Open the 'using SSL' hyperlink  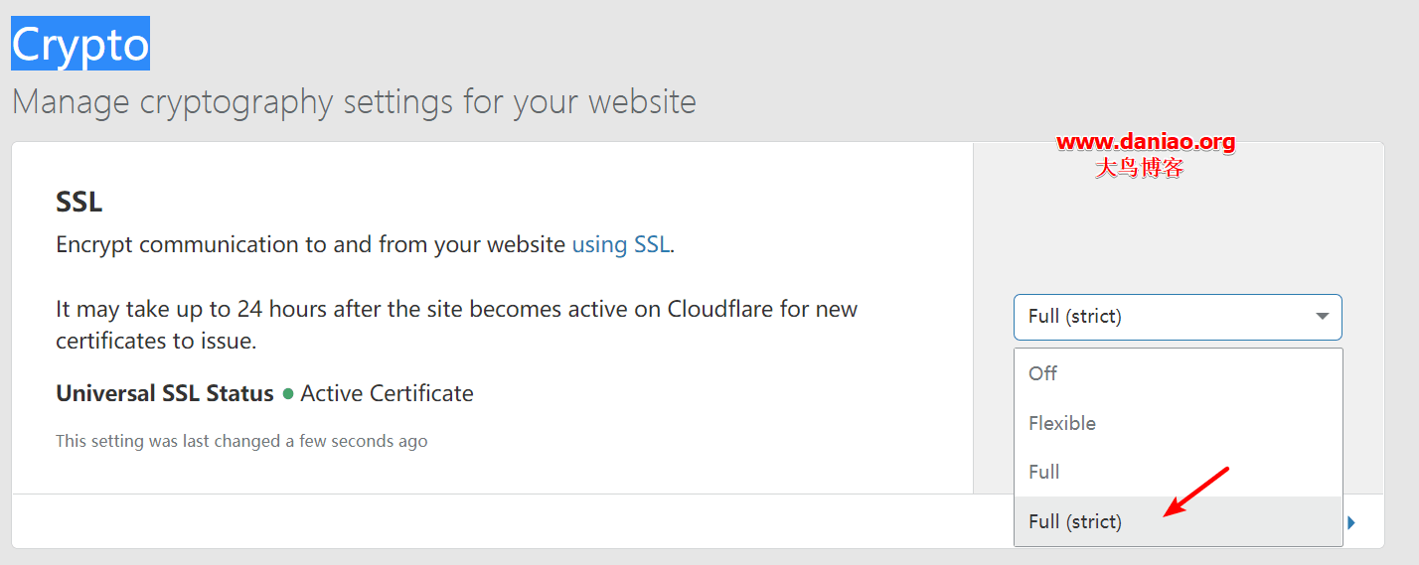621,244
